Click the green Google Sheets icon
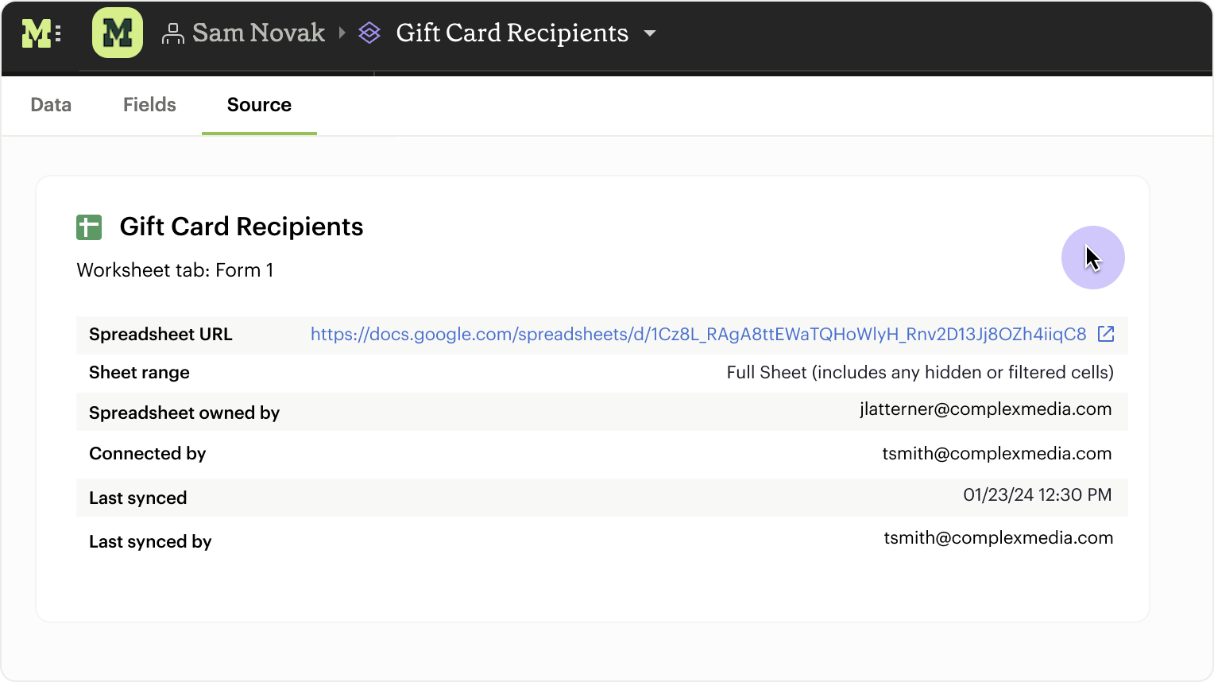This screenshot has width=1214, height=682. point(89,227)
